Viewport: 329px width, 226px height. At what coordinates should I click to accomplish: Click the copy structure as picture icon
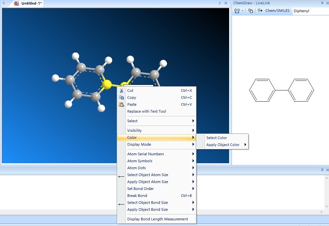click(x=250, y=11)
